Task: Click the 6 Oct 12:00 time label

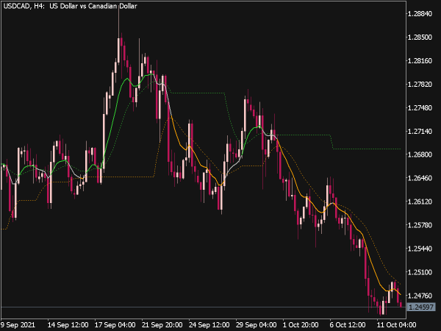Action: pos(348,325)
